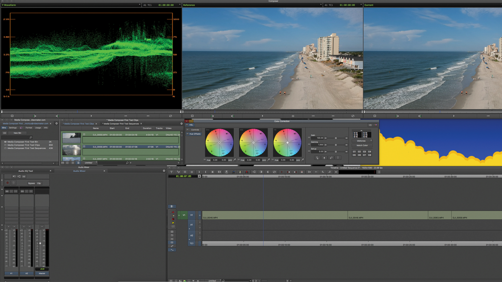Click the eyedropper beside the shadows color wheel

click(x=234, y=160)
